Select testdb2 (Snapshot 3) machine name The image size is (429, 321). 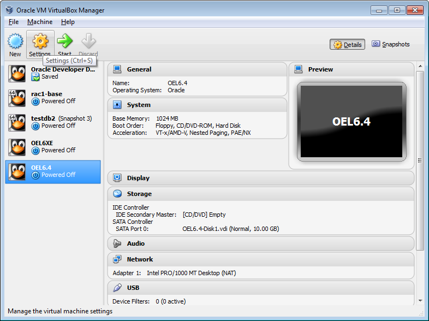click(x=62, y=118)
